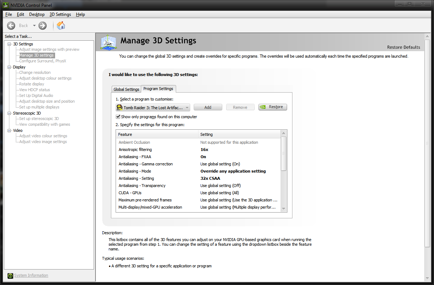Select Manage 3D settings in task tree
This screenshot has height=285, width=434.
pos(36,55)
